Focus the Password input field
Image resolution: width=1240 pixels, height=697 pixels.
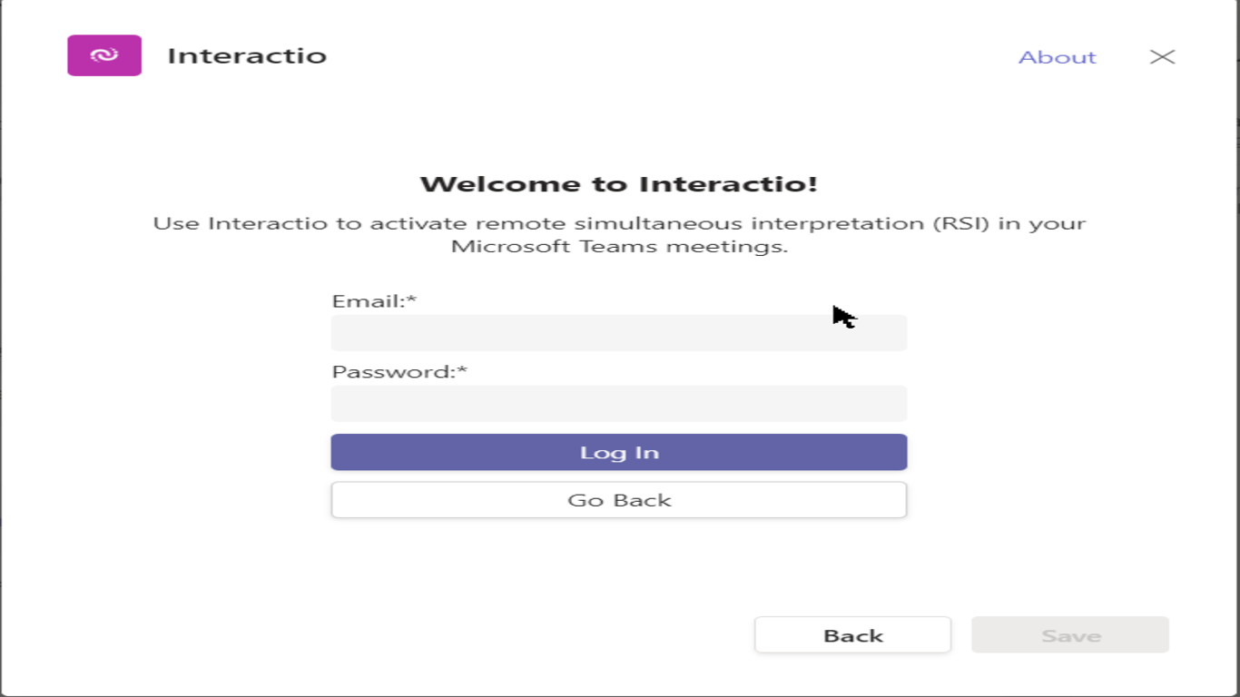(x=618, y=404)
